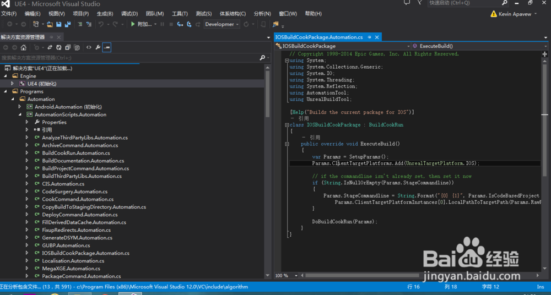Click the Save All icon
551x295 pixels.
[68, 24]
